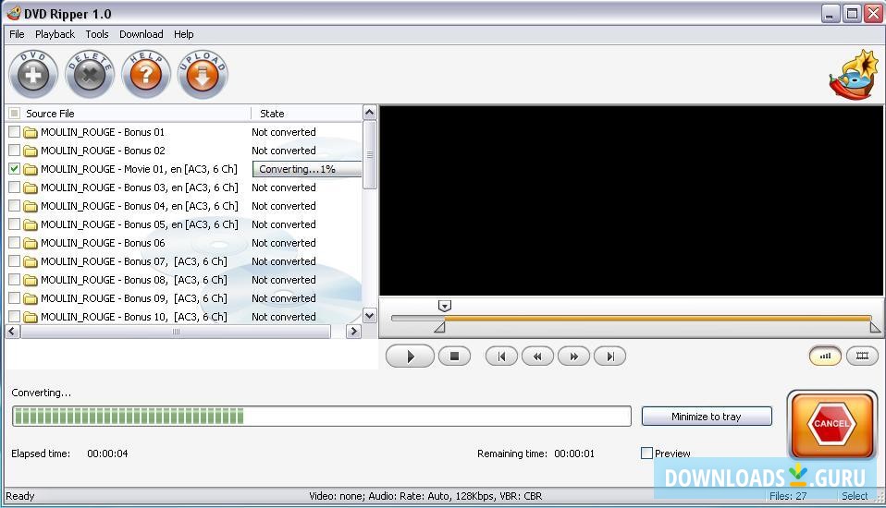Check the Bonus 03 checkbox
Image resolution: width=886 pixels, height=508 pixels.
click(14, 187)
